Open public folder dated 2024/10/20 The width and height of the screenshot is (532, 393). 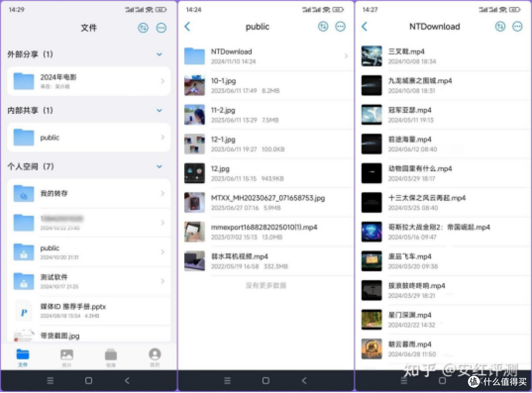coord(89,252)
